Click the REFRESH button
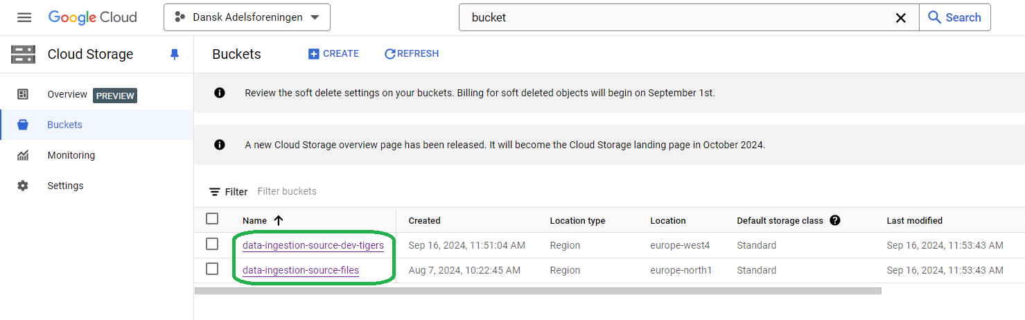This screenshot has width=1025, height=320. [411, 53]
